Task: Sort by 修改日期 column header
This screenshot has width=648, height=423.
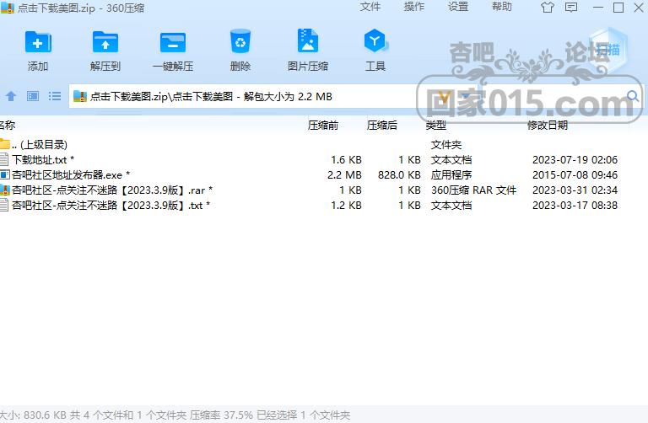Action: tap(547, 125)
